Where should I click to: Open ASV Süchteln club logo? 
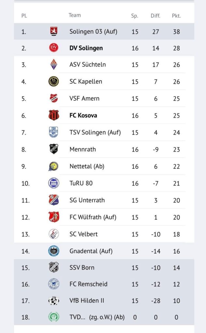54,64
